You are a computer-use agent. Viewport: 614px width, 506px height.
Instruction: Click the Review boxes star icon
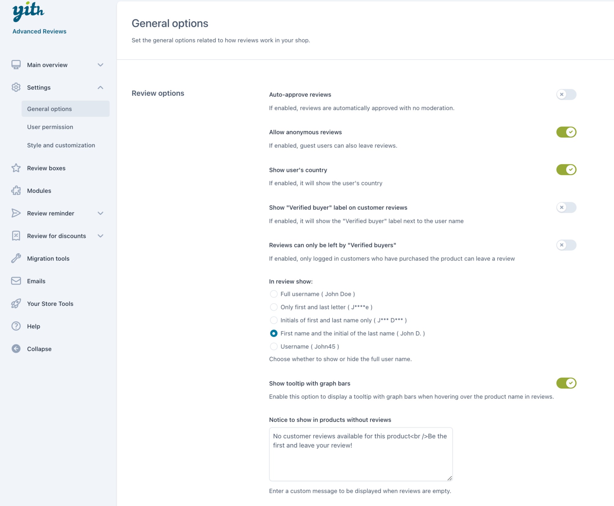click(x=16, y=168)
